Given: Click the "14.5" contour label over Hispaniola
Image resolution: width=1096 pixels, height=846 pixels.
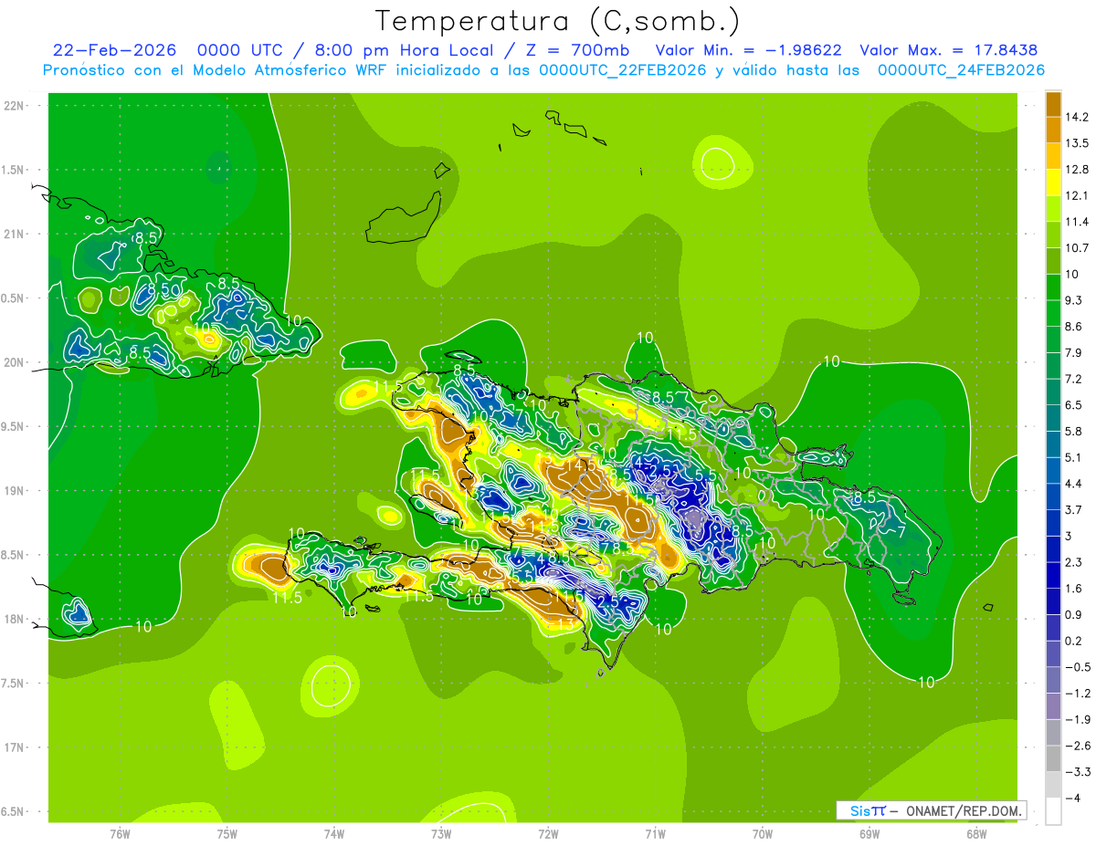Looking at the screenshot, I should pyautogui.click(x=582, y=465).
